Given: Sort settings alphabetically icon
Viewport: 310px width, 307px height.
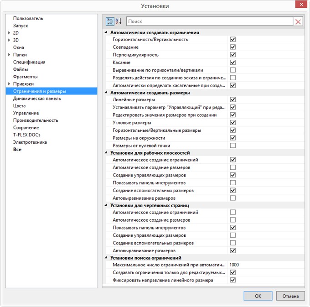Looking at the screenshot, I should click(x=118, y=21).
